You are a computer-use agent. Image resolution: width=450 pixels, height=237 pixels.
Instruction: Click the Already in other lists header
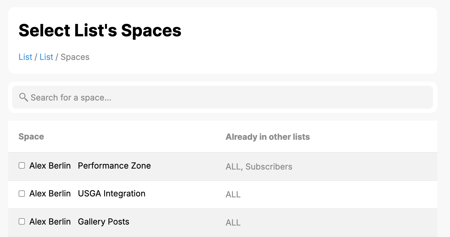[268, 137]
